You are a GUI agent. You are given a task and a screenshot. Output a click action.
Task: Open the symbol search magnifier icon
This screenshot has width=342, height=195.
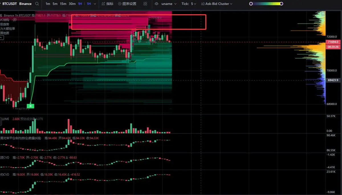37,4
